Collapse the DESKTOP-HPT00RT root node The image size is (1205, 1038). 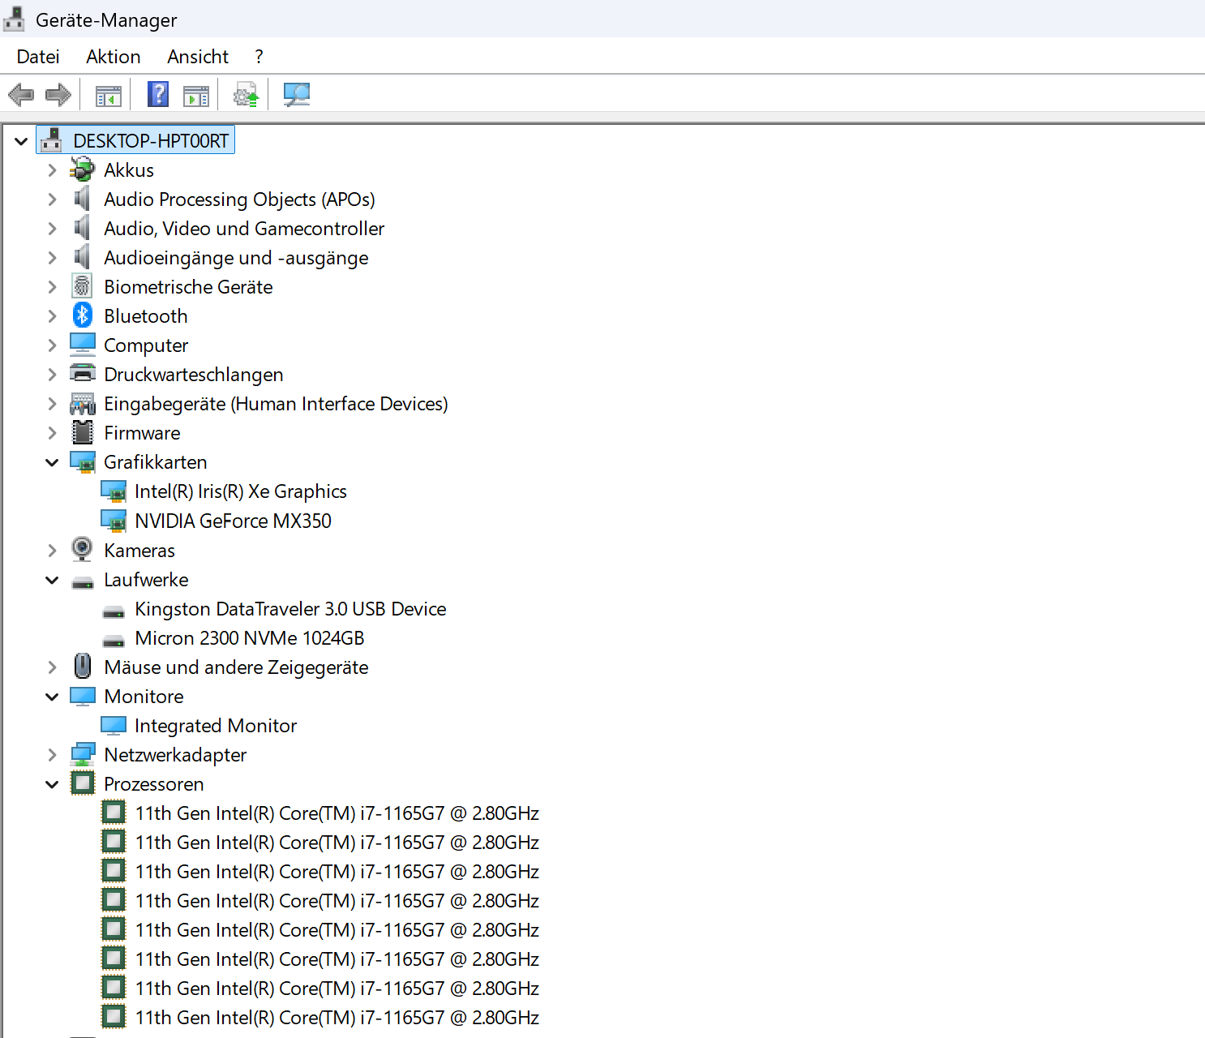pos(21,141)
